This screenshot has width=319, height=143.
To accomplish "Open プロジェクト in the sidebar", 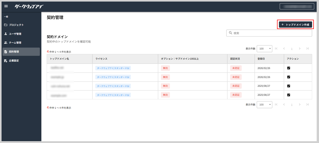I will 16,25.
